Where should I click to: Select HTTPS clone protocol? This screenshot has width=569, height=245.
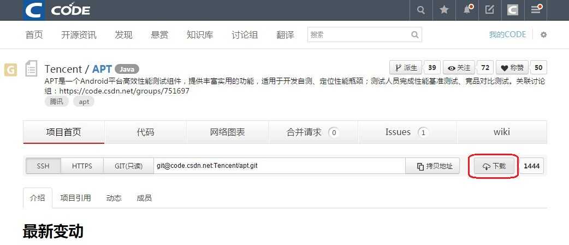tap(82, 166)
